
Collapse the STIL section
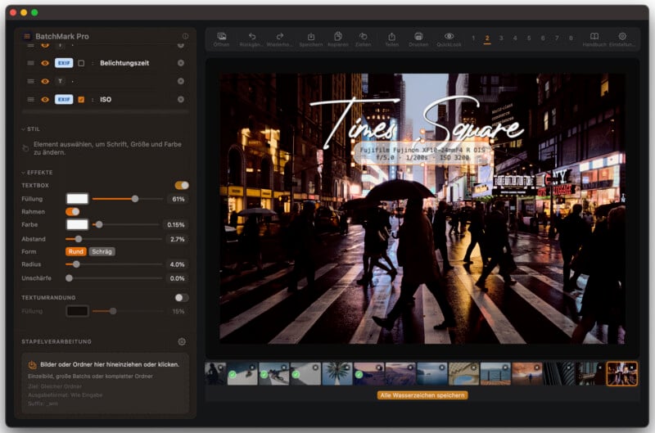[24, 129]
